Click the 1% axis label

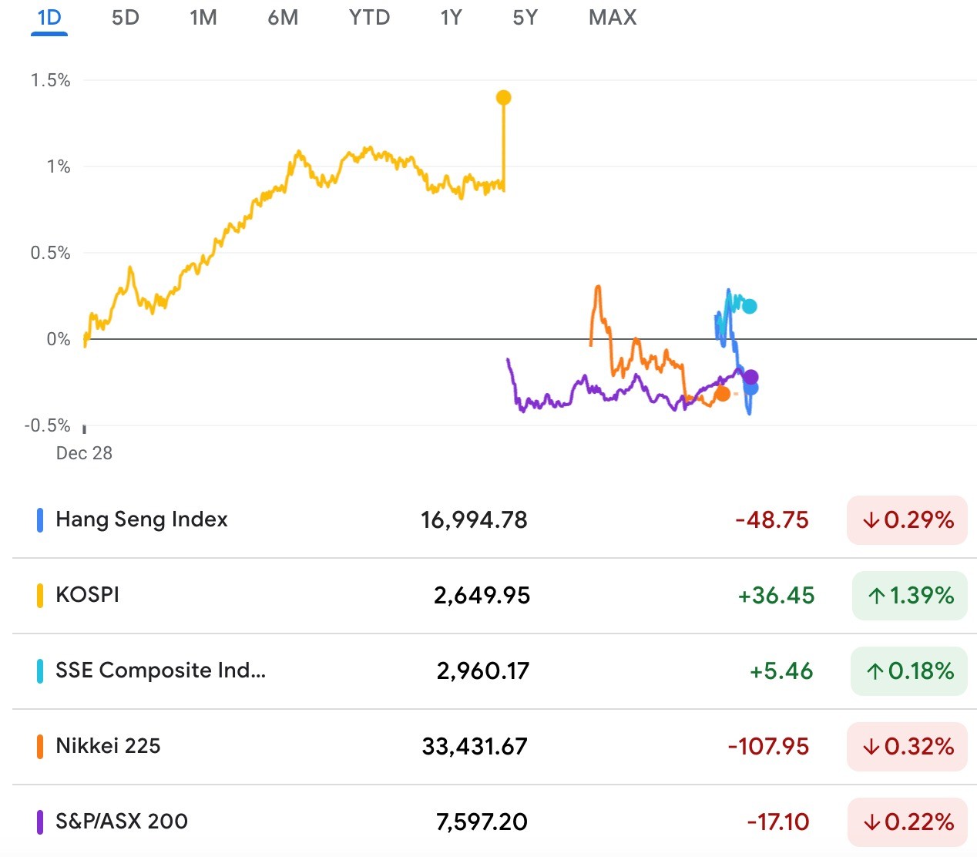tap(59, 166)
